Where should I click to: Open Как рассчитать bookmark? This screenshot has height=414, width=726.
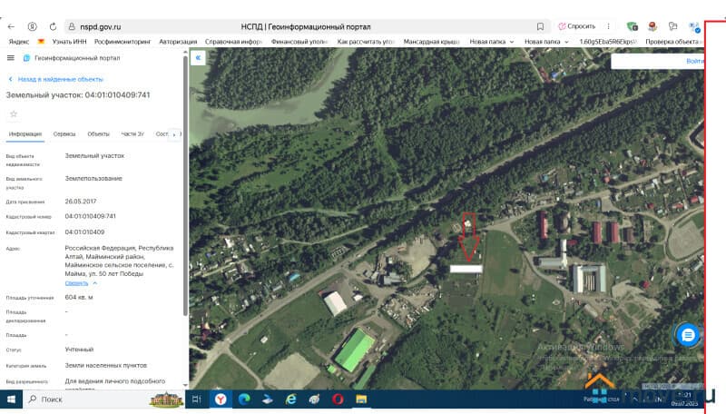(x=366, y=42)
